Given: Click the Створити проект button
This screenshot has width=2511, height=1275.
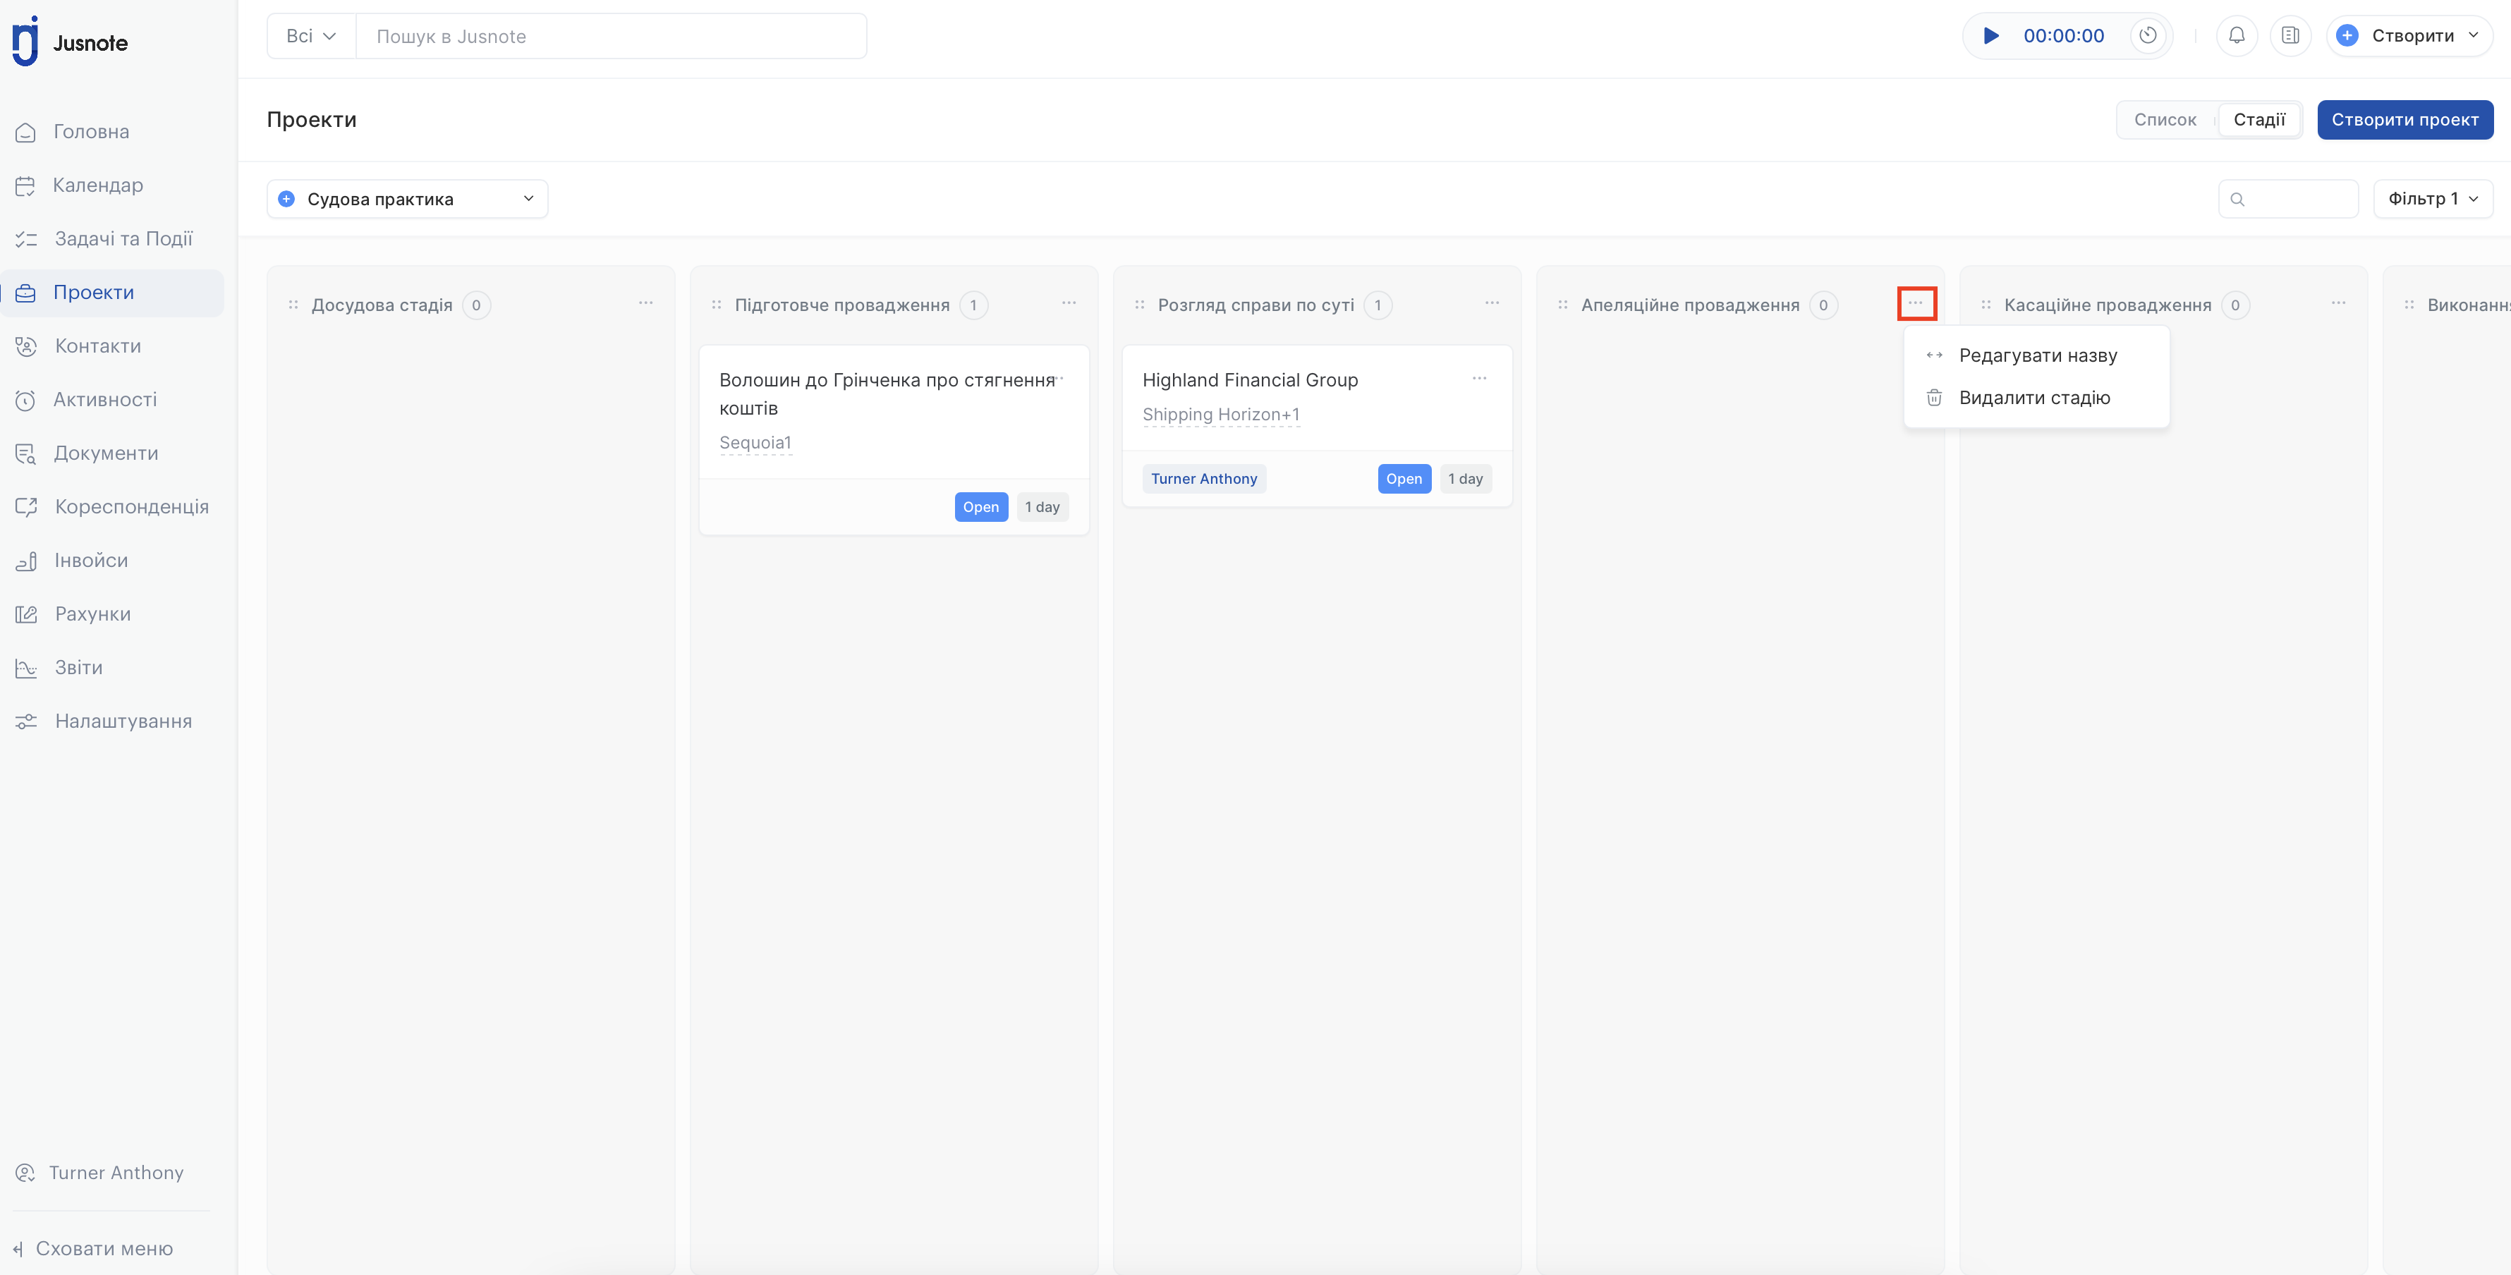Looking at the screenshot, I should (x=2404, y=120).
